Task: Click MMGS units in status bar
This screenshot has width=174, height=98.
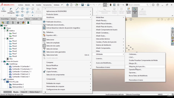Action: coord(160,94)
